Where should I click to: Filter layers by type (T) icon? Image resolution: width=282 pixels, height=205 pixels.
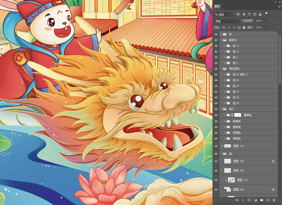(x=249, y=14)
